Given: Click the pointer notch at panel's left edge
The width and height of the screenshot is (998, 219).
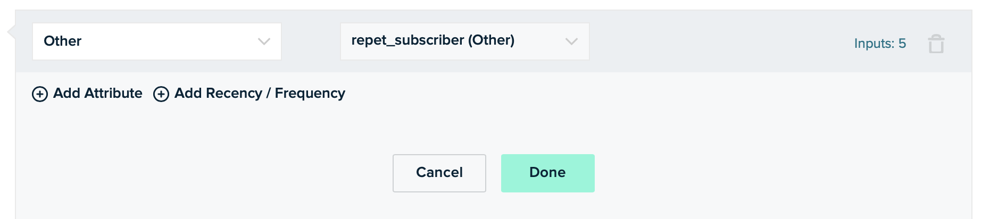Looking at the screenshot, I should pyautogui.click(x=11, y=32).
